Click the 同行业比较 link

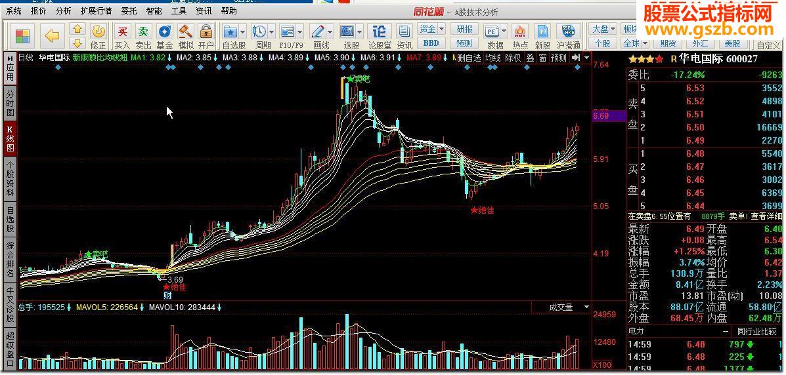(757, 331)
